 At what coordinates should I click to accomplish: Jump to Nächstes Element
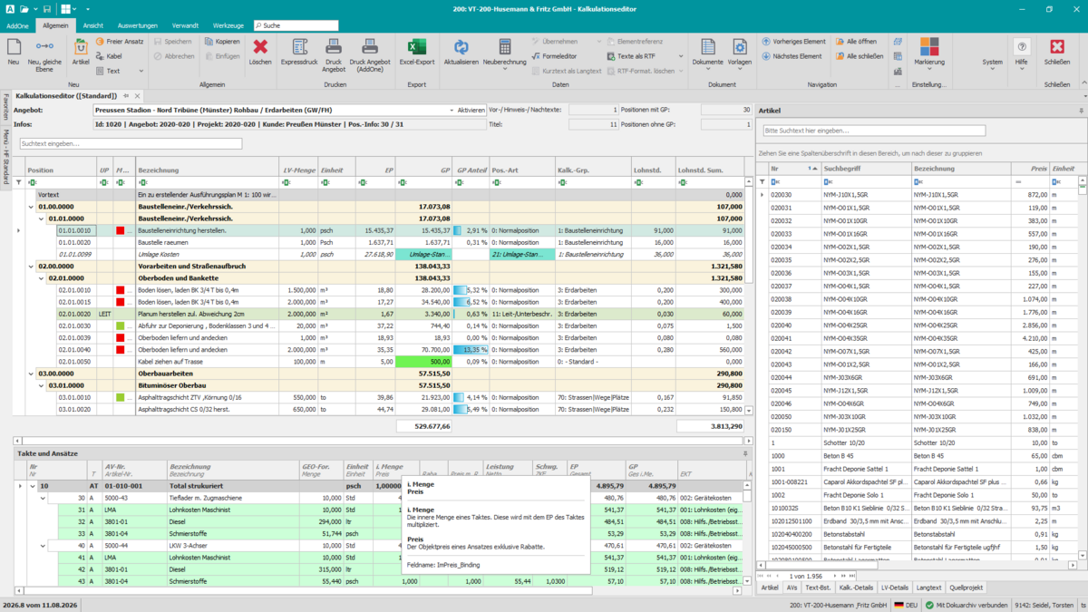tap(792, 56)
